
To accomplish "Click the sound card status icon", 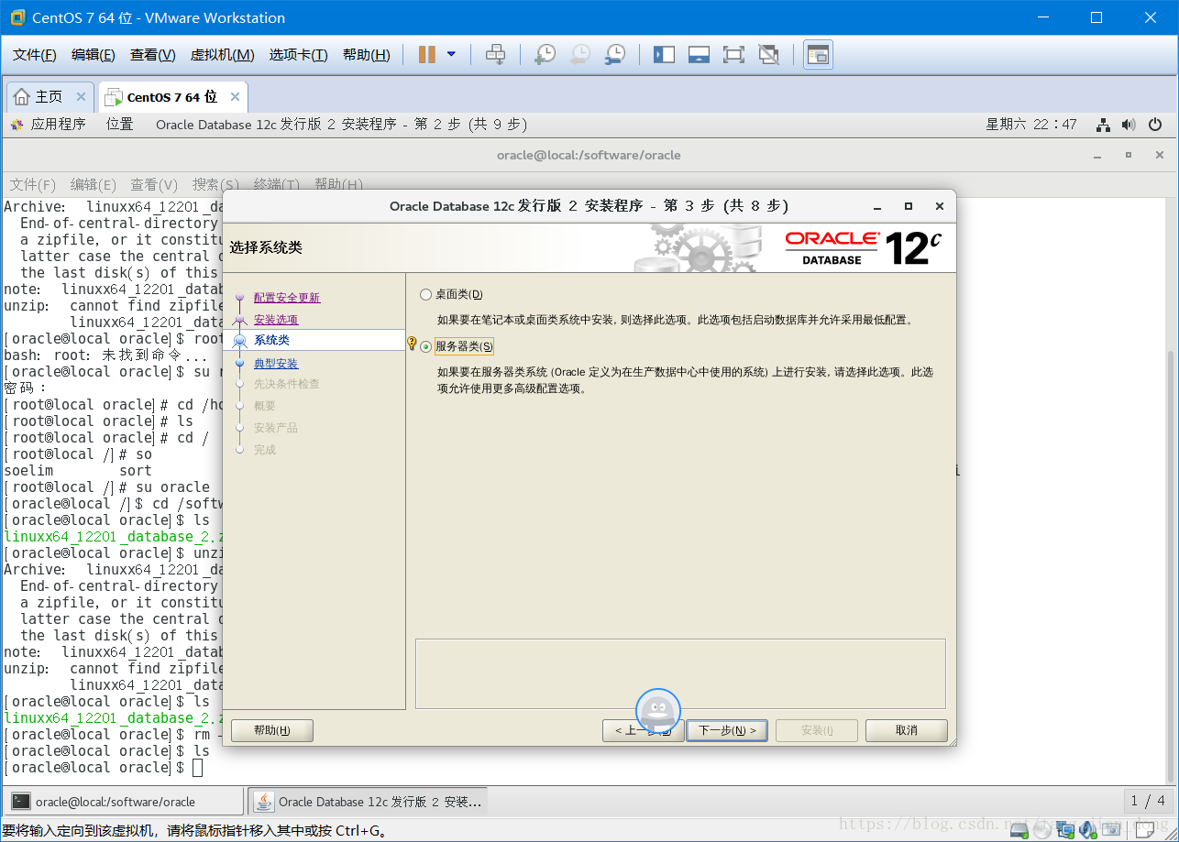I will point(1088,830).
